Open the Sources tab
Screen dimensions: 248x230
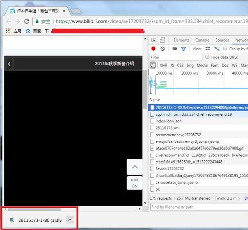[222, 40]
